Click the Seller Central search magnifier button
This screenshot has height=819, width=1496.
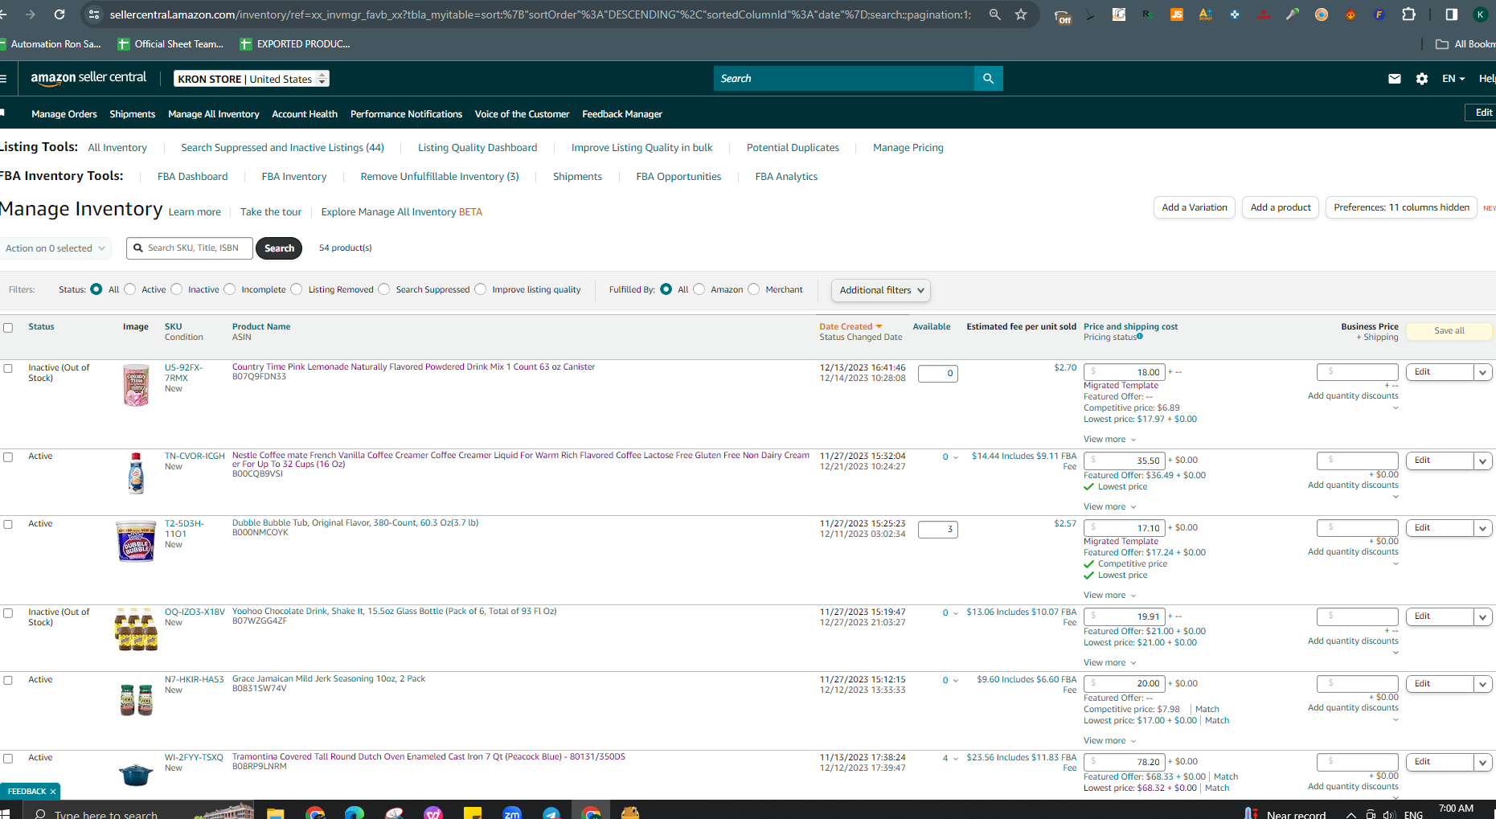pos(988,79)
